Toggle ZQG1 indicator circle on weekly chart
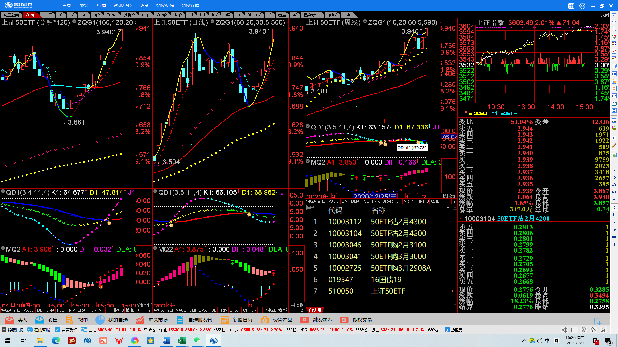 pyautogui.click(x=365, y=22)
